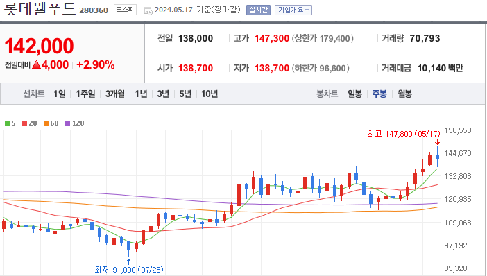The width and height of the screenshot is (487, 276).
Task: Click the green 5 moving average swatch
Action: (7, 123)
